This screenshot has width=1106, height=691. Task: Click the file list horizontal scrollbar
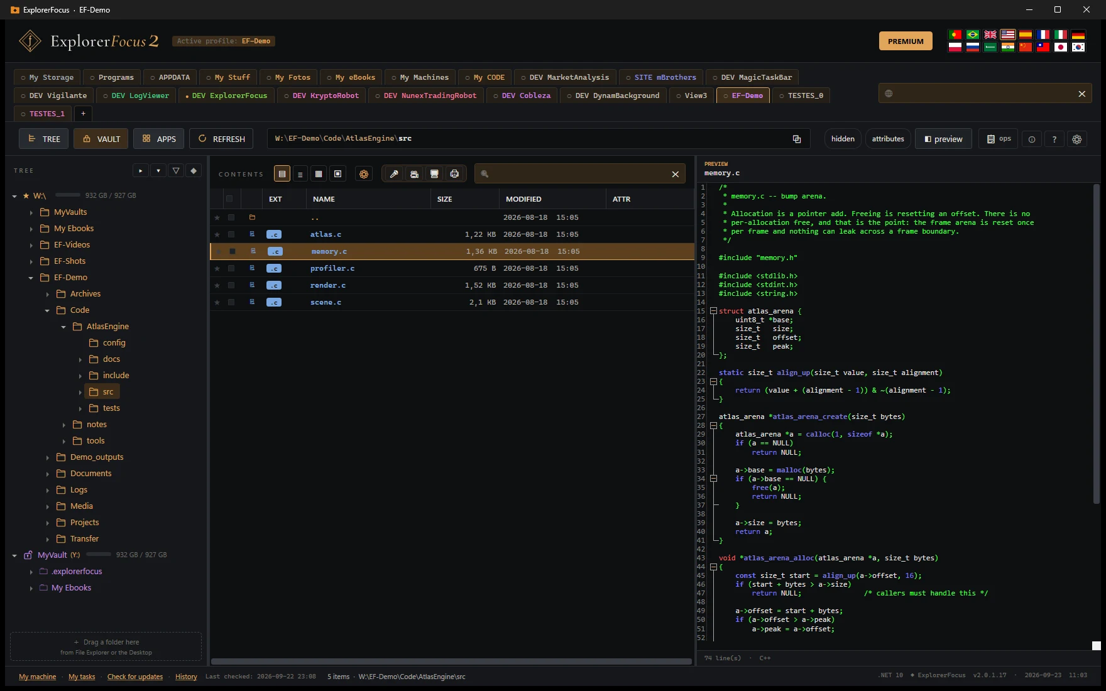pos(451,661)
